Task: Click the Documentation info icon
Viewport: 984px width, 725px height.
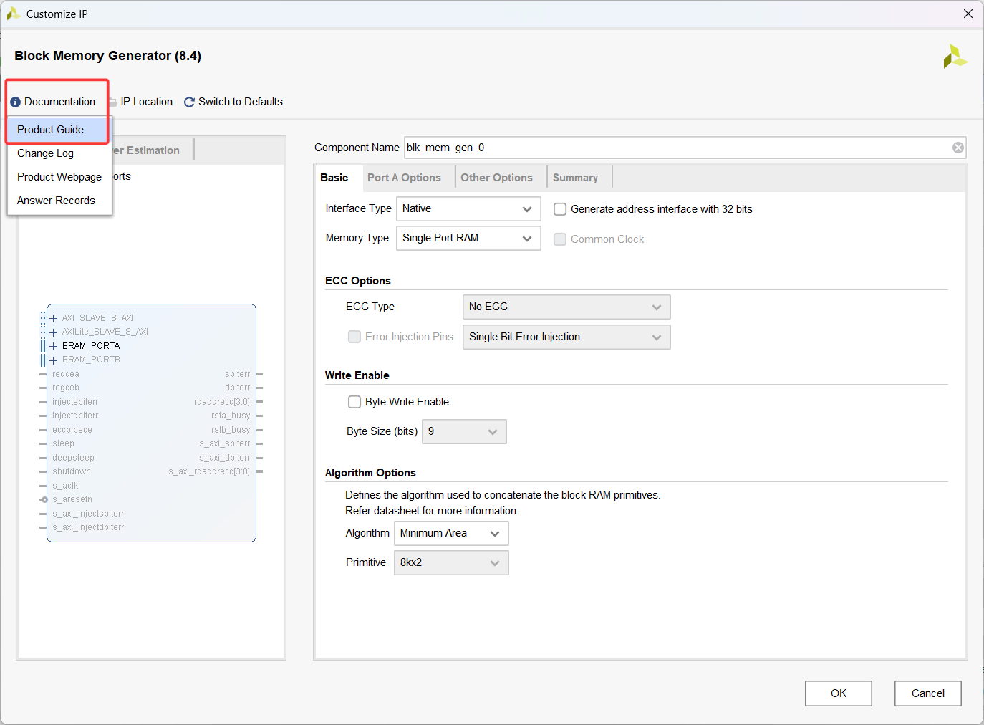Action: click(x=15, y=102)
